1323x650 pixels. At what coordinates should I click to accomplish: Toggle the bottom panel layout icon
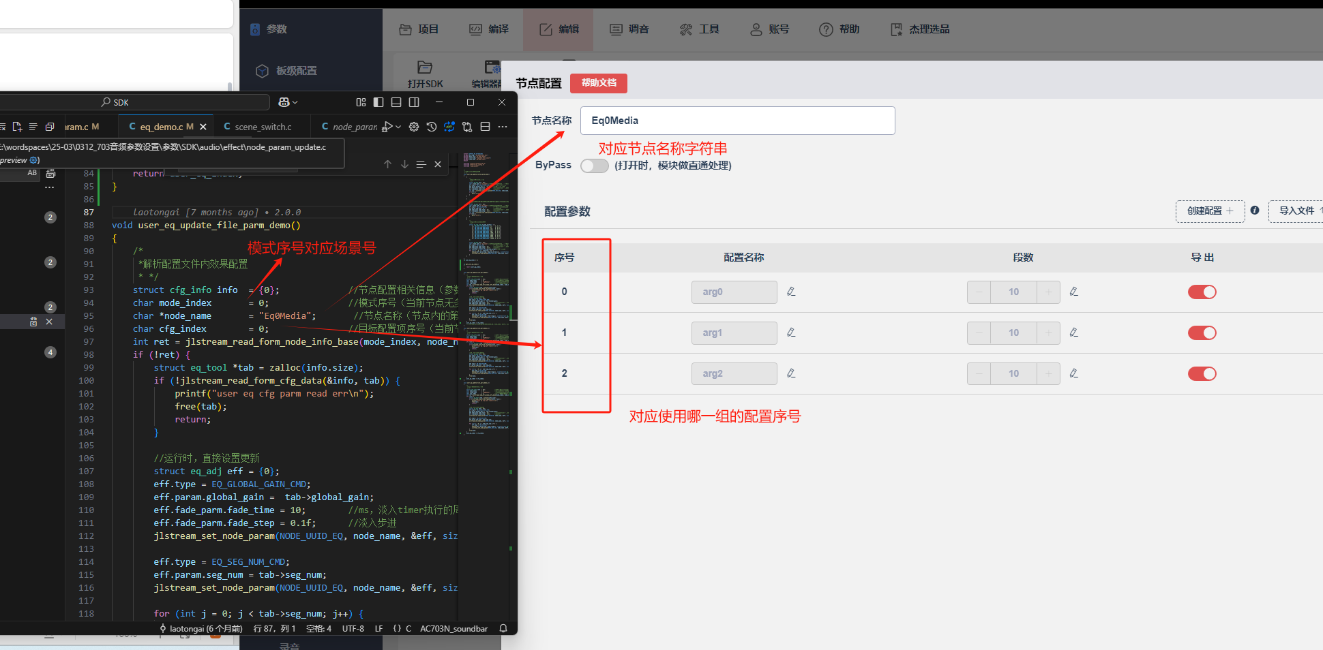coord(396,102)
